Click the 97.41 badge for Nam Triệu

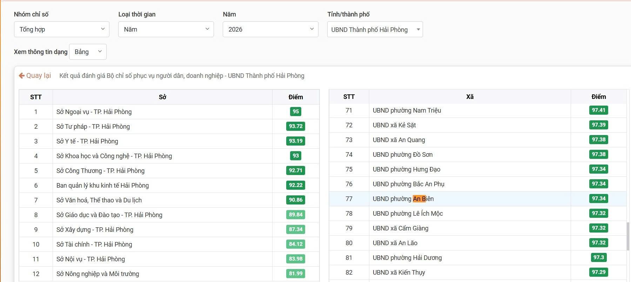tap(598, 110)
